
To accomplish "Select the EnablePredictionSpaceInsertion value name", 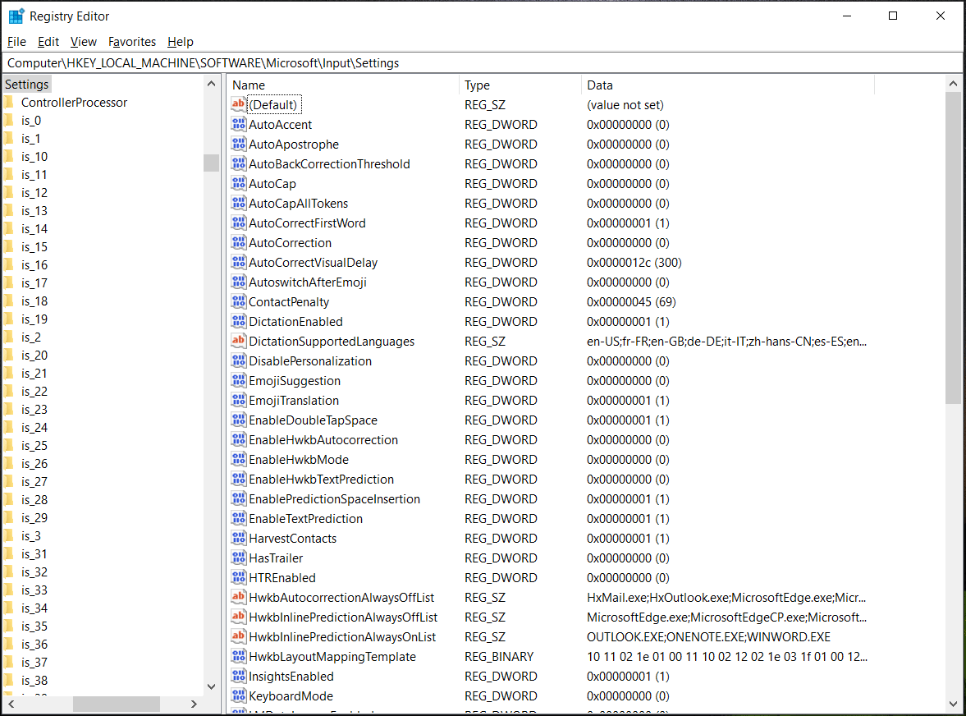I will pos(335,499).
